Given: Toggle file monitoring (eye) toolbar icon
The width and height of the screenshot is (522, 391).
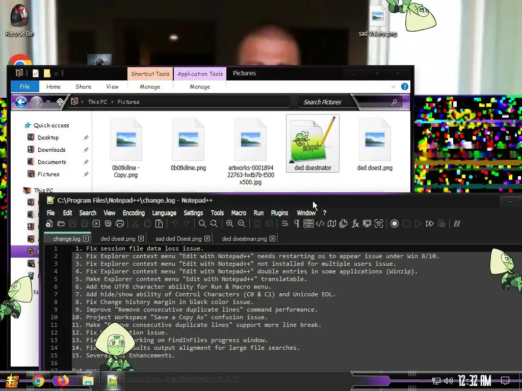Looking at the screenshot, I should pyautogui.click(x=379, y=224).
